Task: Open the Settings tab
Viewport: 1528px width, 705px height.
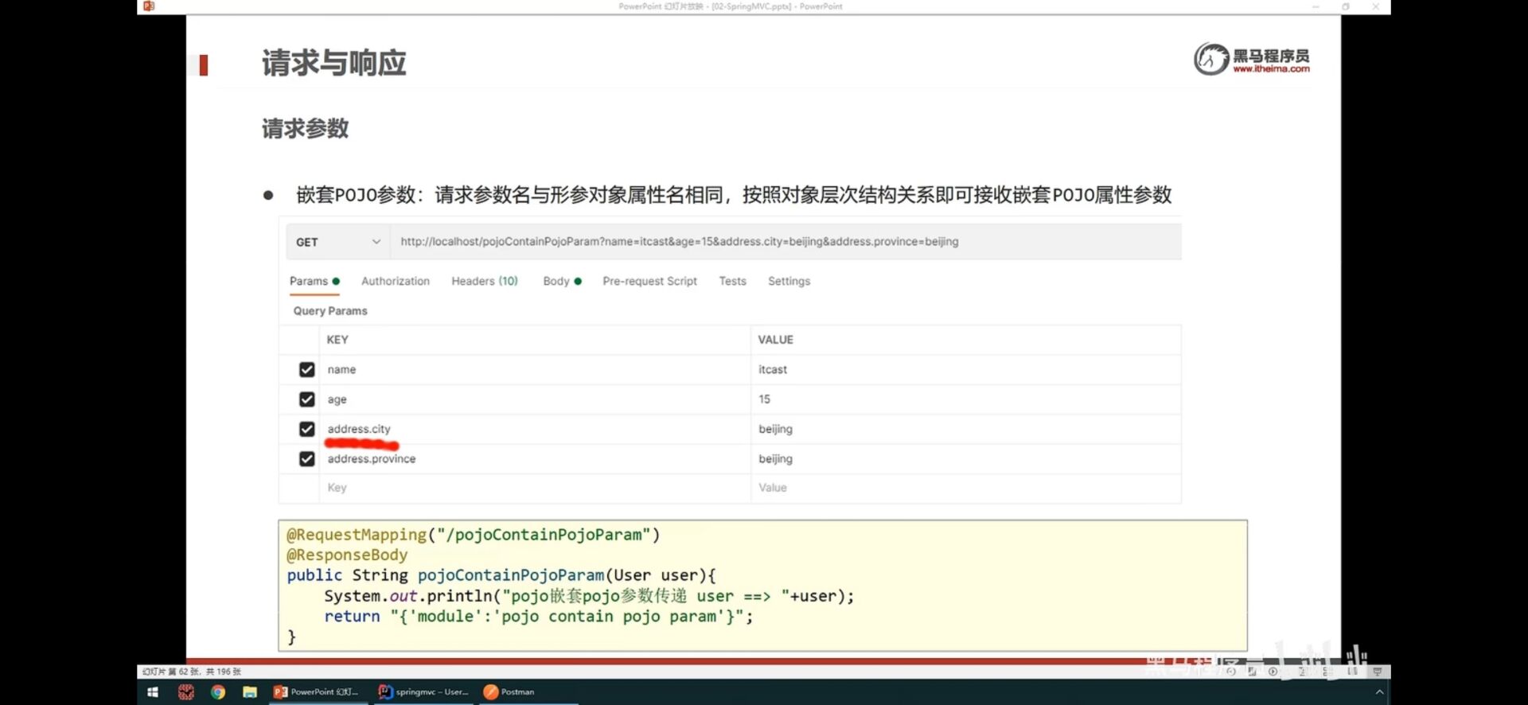Action: pos(789,281)
